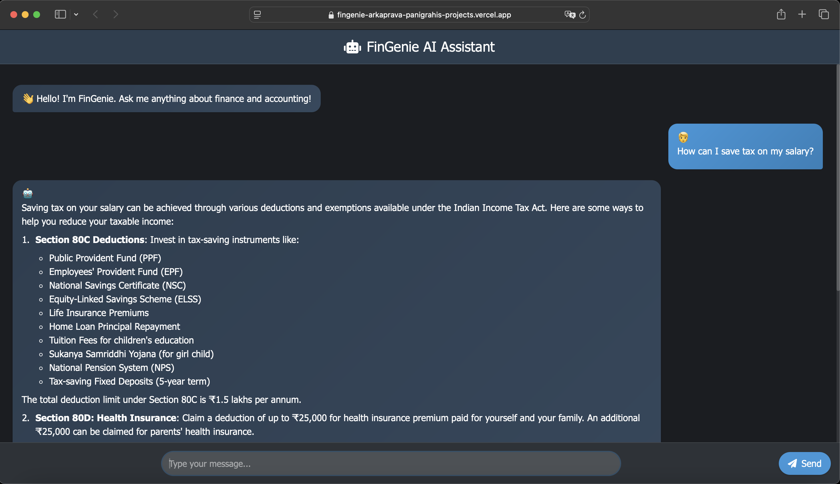Click the translate page icon
Image resolution: width=840 pixels, height=484 pixels.
pyautogui.click(x=570, y=15)
